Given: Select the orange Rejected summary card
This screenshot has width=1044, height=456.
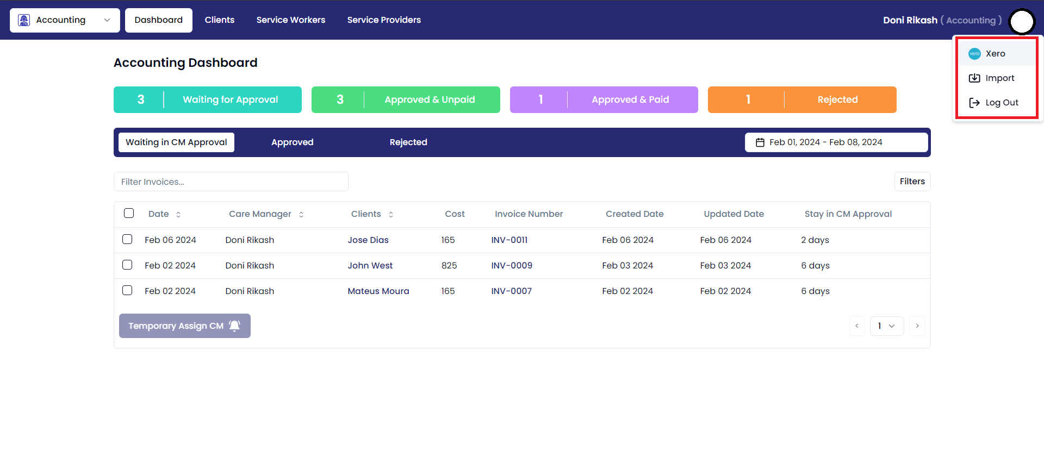Looking at the screenshot, I should (801, 100).
